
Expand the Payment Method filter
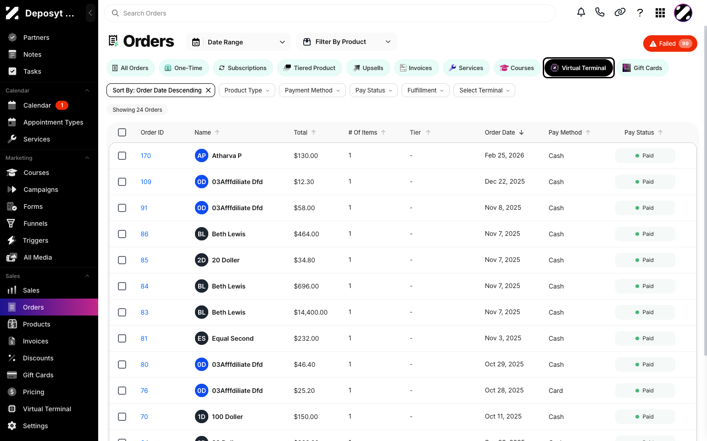[312, 90]
